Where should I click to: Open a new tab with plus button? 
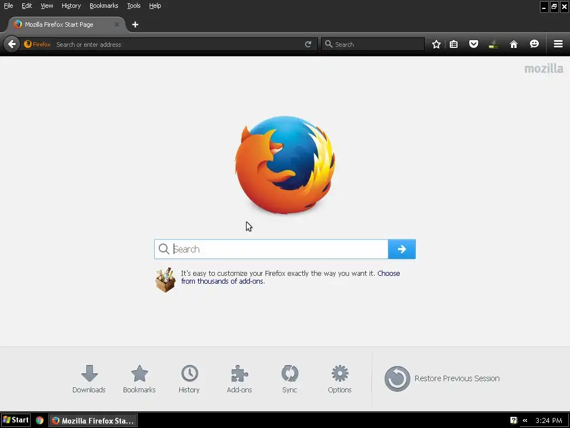(x=135, y=25)
